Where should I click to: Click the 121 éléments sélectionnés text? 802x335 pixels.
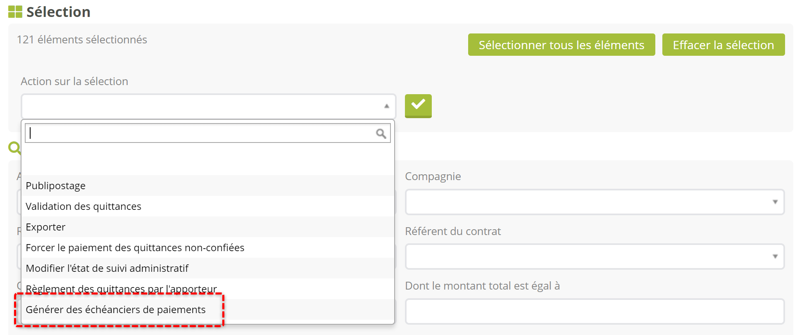[82, 40]
